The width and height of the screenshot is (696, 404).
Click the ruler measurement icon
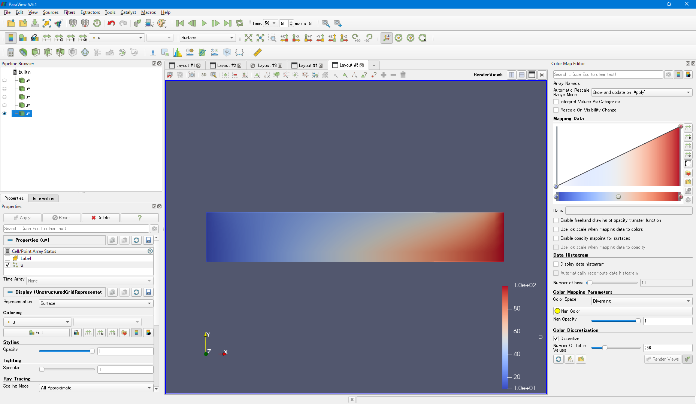(x=258, y=52)
